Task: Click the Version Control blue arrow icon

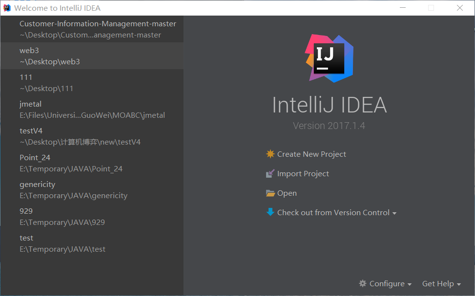Action: click(x=270, y=212)
